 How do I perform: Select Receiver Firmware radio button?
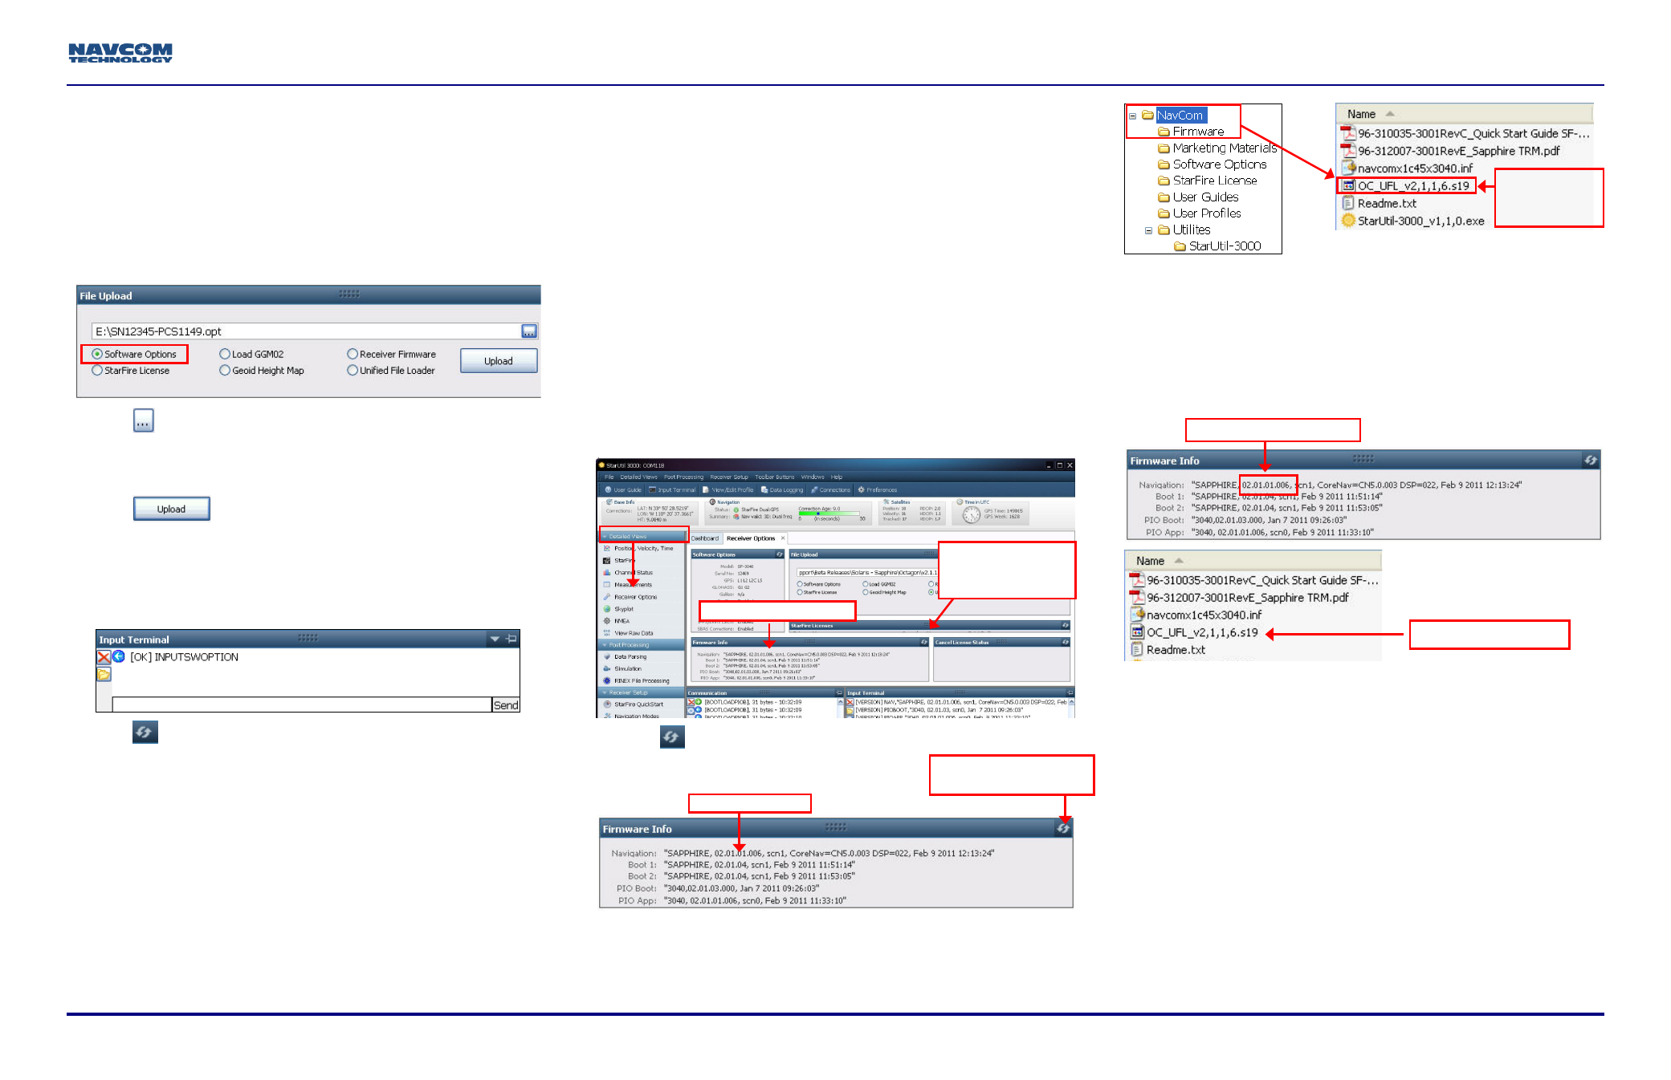(392, 355)
